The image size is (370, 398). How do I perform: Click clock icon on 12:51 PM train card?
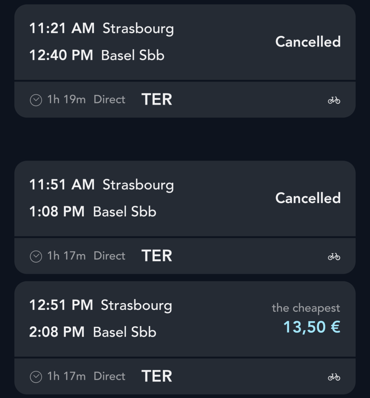(36, 377)
